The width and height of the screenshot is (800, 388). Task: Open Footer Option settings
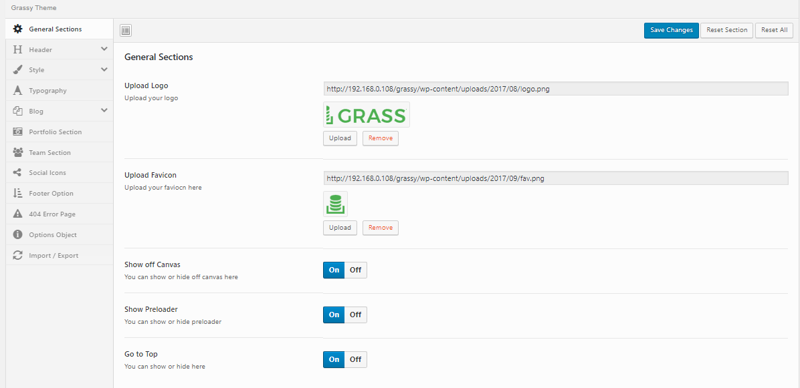click(x=59, y=194)
